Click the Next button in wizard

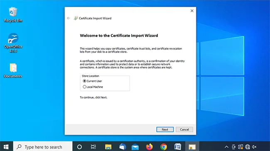(165, 129)
